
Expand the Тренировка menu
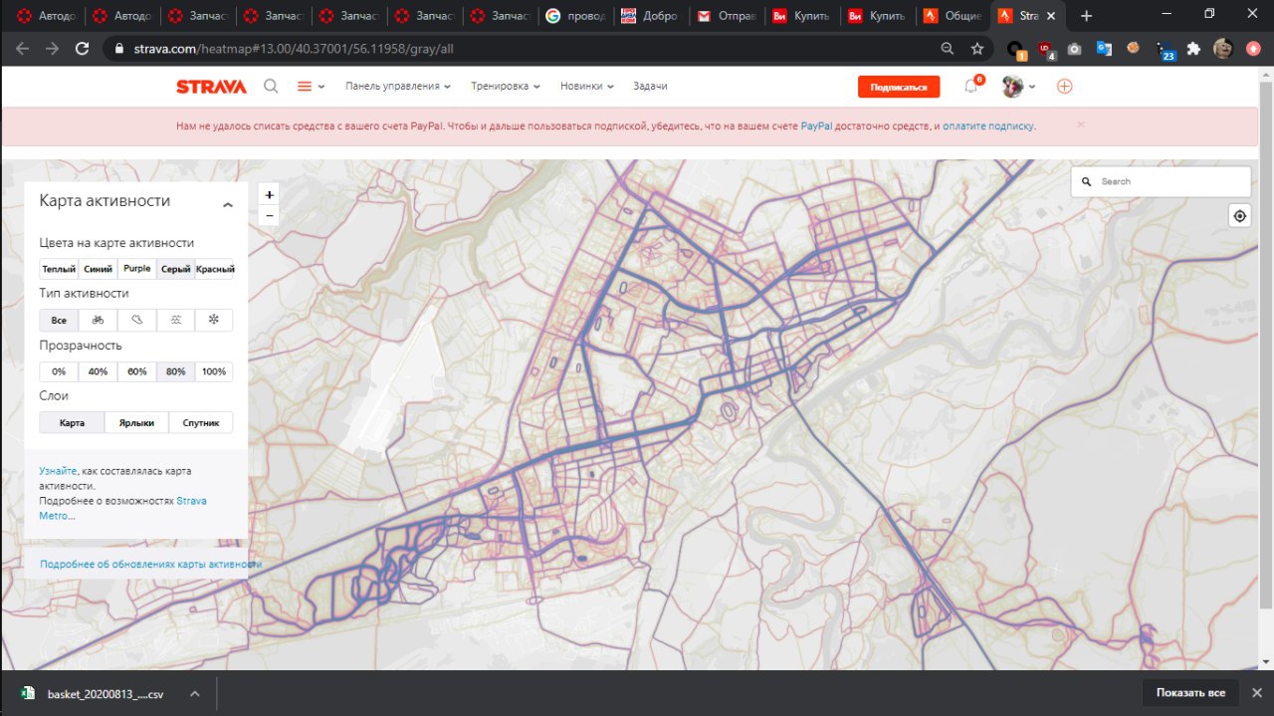(x=505, y=87)
